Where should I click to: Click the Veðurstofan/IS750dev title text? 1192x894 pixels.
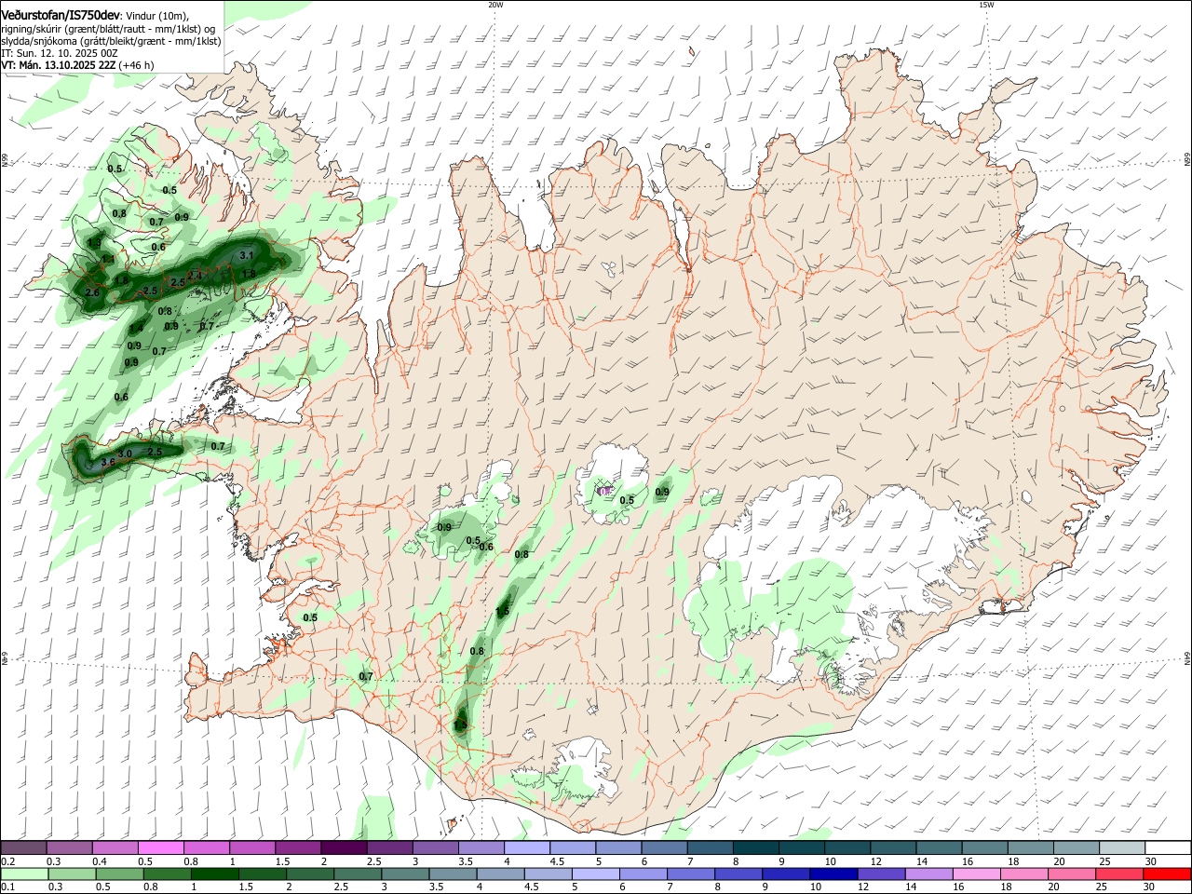[x=61, y=16]
